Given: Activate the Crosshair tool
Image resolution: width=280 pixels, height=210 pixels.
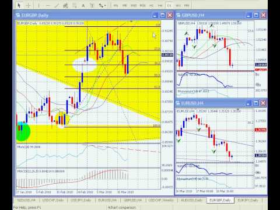Looking at the screenshot, I should pyautogui.click(x=28, y=5).
